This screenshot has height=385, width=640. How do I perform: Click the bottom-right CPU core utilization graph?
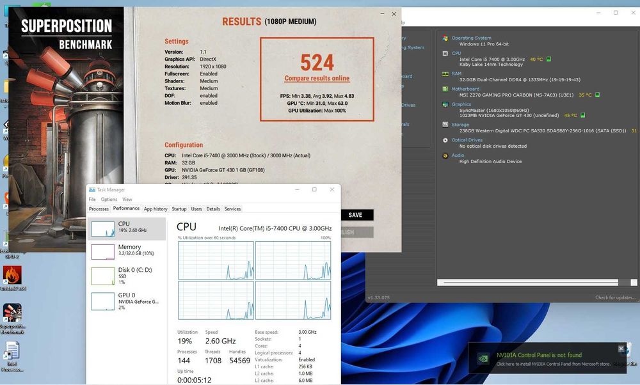pos(293,300)
